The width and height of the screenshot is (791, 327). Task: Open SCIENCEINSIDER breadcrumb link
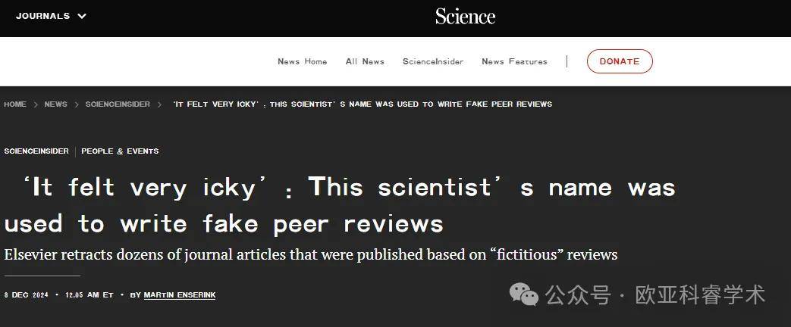coord(118,104)
